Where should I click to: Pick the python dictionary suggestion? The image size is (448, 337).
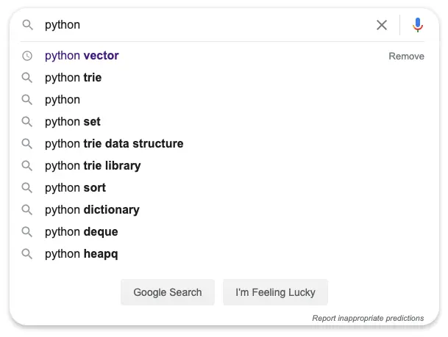pyautogui.click(x=92, y=210)
